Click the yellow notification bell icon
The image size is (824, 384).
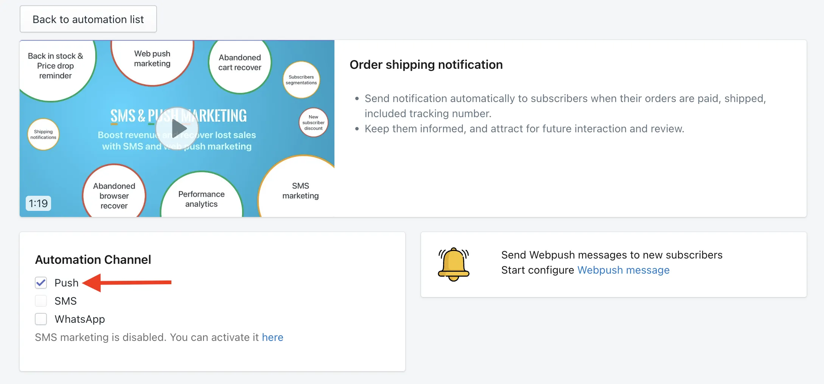[x=453, y=264]
